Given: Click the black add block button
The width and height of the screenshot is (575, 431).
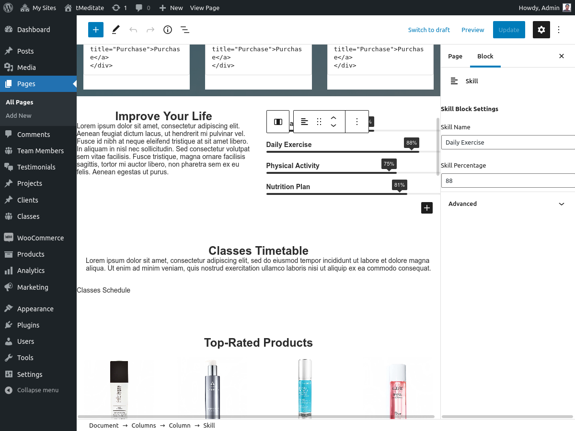Looking at the screenshot, I should 426,208.
